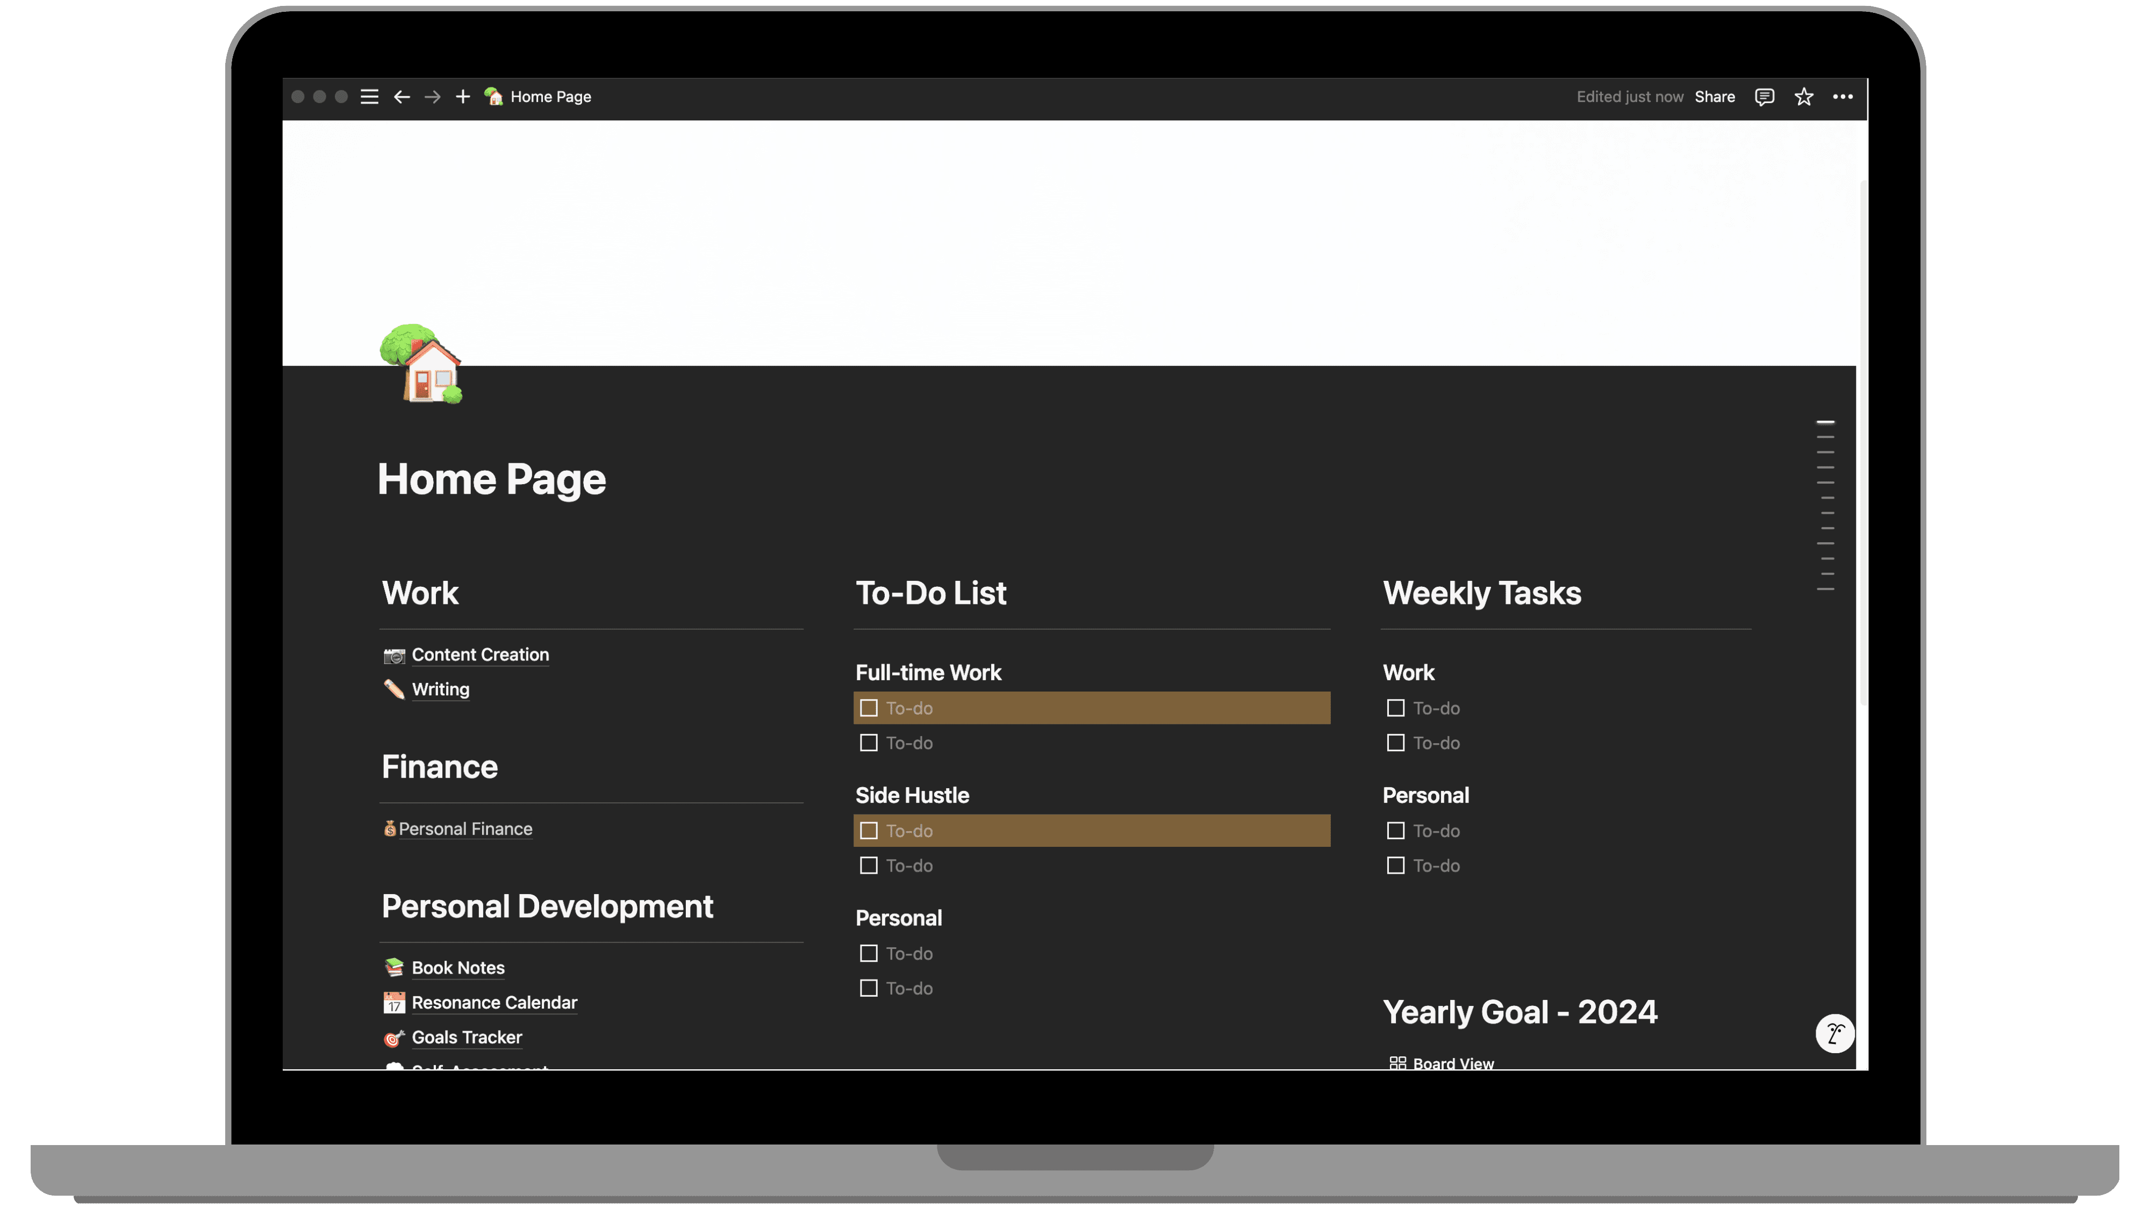Check the highlighted to-do under Side Hustle
2150x1209 pixels.
[x=869, y=831]
